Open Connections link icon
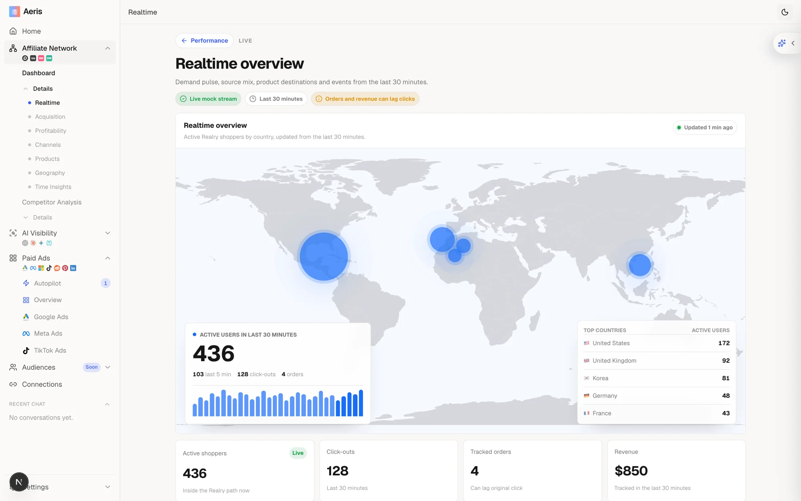The image size is (801, 501). 13,384
